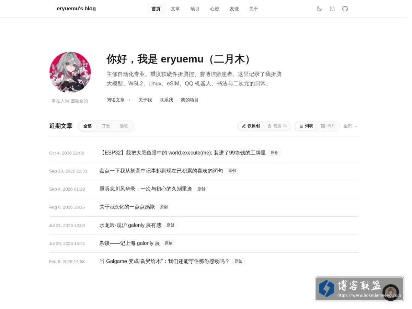
Task: Open 文章 in the top navigation
Action: (x=175, y=9)
